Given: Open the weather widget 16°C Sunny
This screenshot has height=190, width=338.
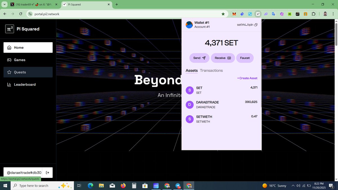Looking at the screenshot, I should (x=274, y=186).
